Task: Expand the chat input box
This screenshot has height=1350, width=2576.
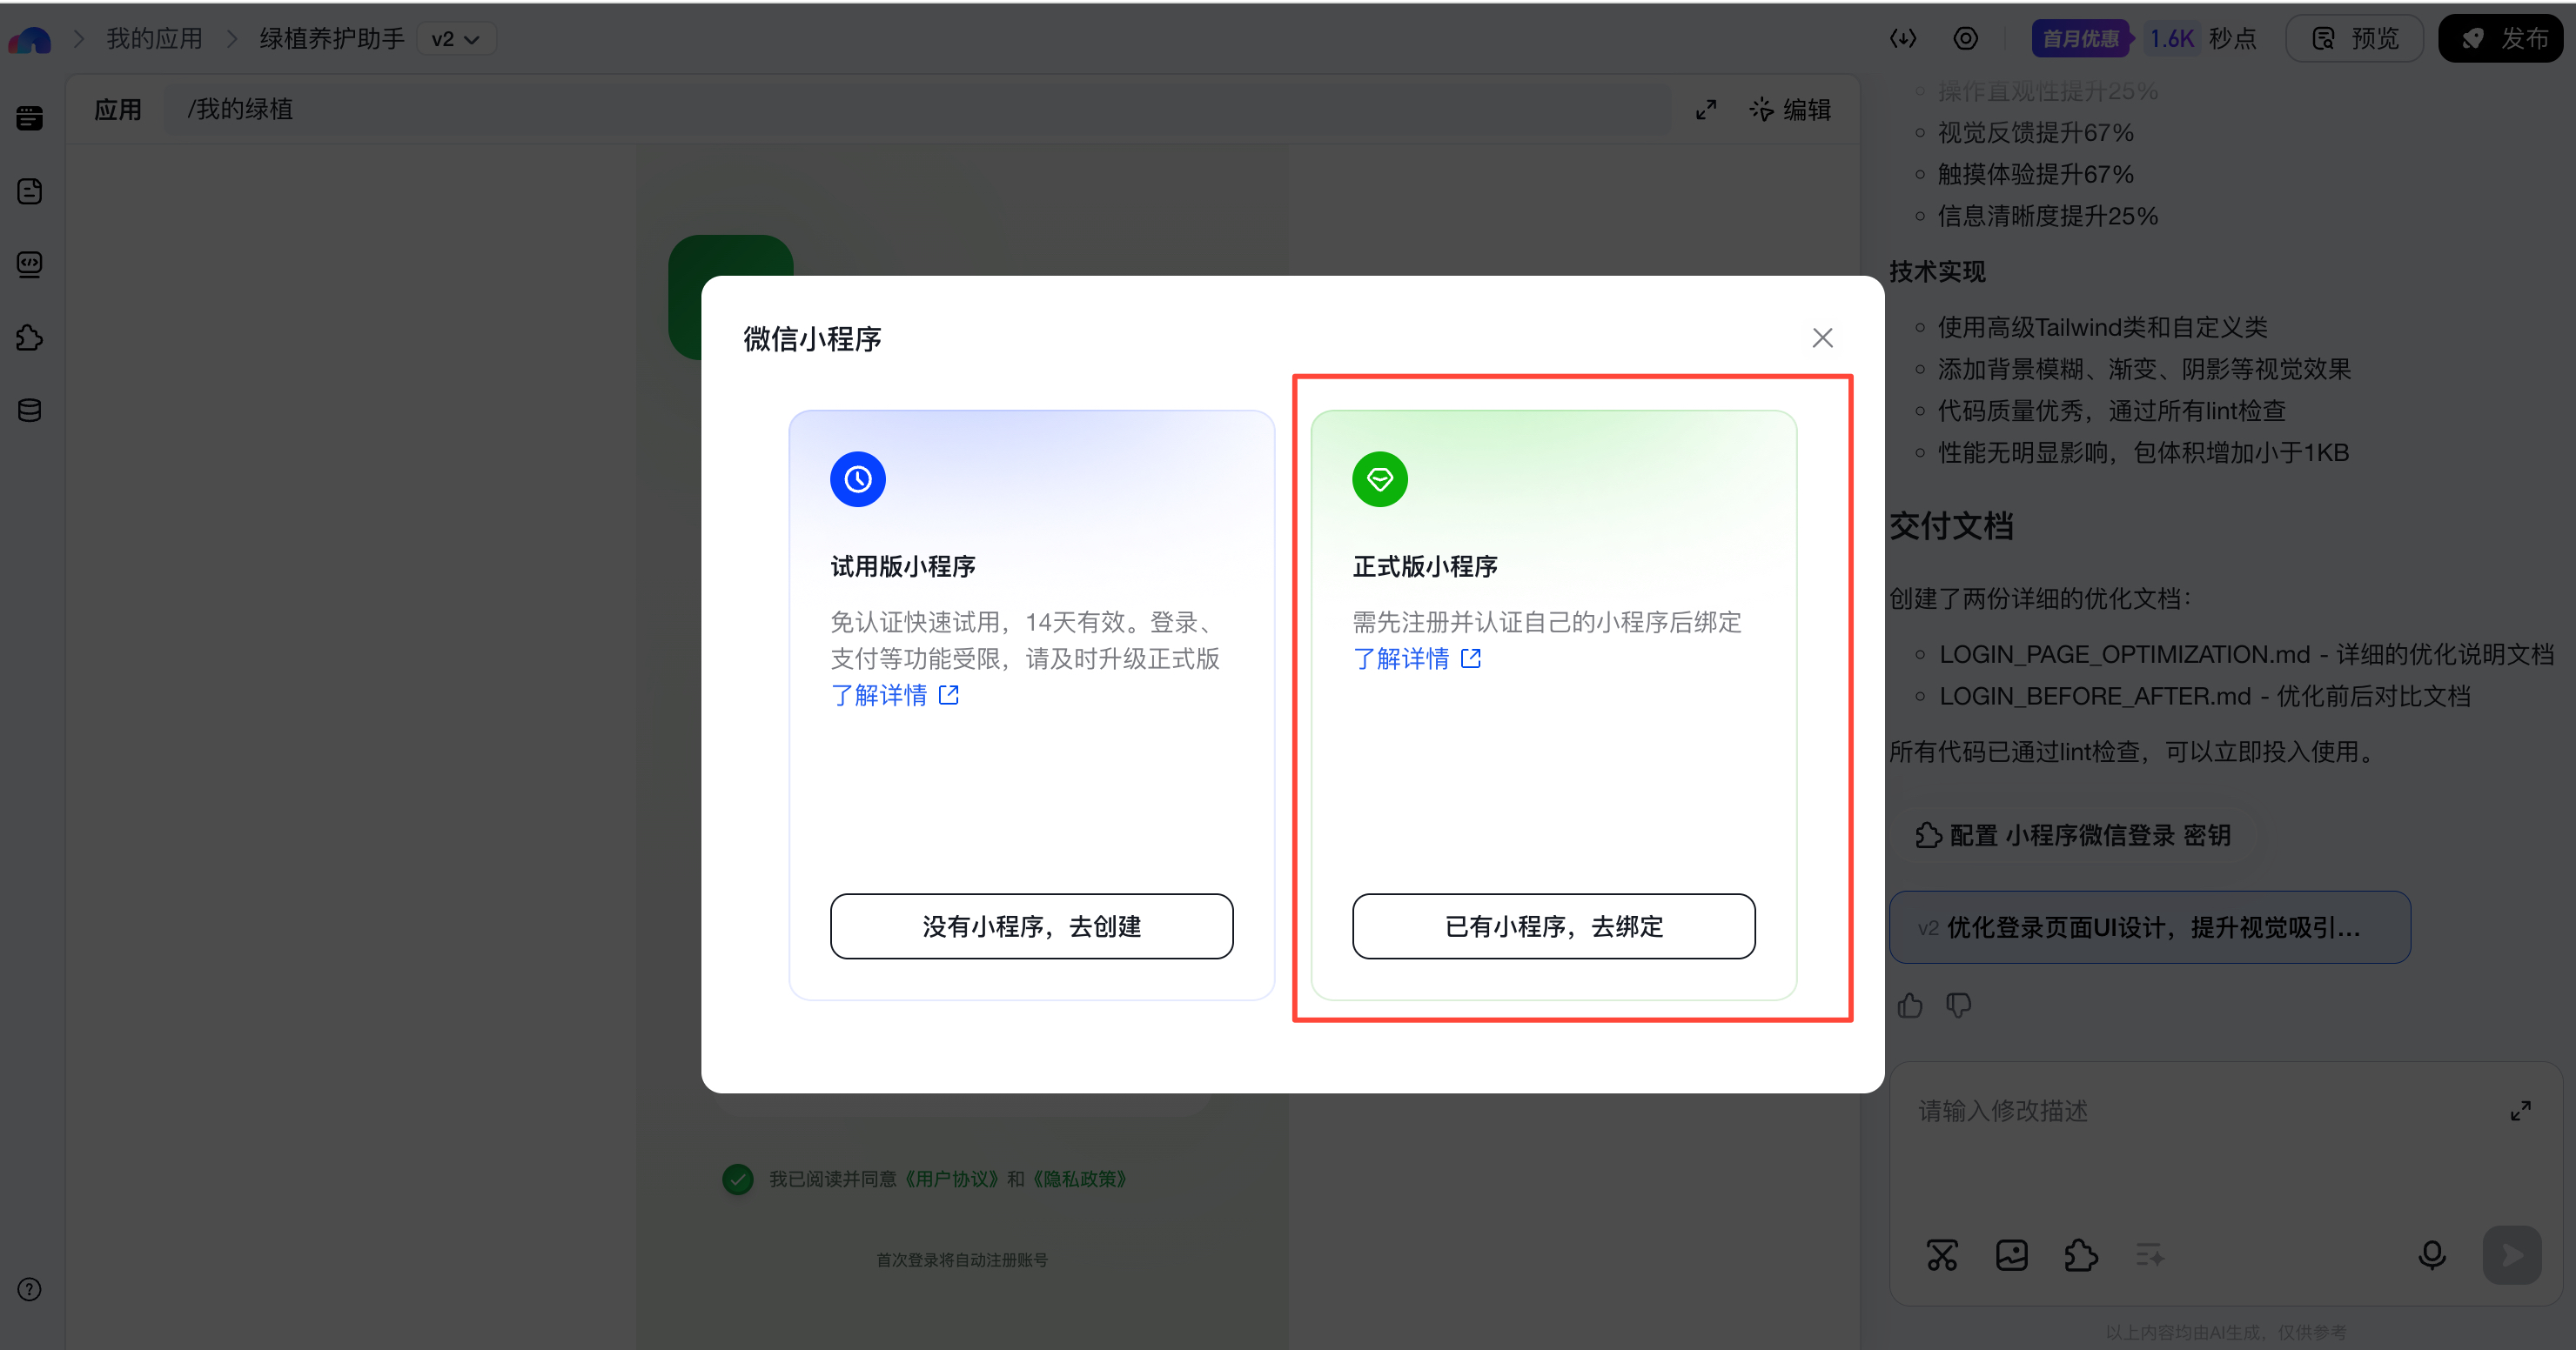Action: click(2520, 1111)
